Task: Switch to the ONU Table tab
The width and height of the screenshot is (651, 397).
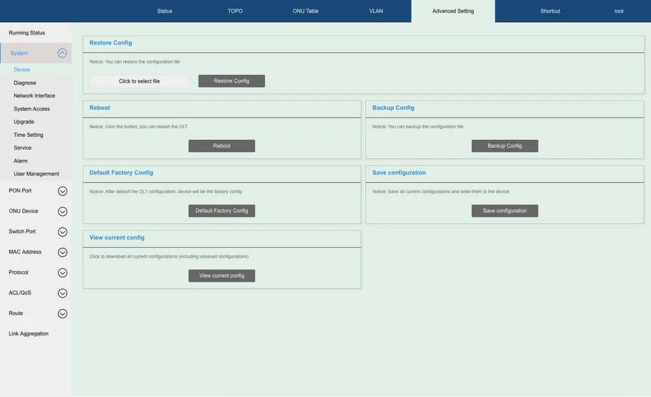Action: pos(305,11)
